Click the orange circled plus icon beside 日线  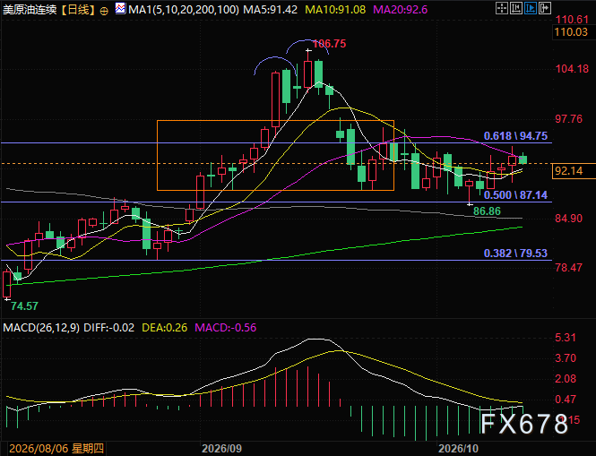[x=104, y=11]
